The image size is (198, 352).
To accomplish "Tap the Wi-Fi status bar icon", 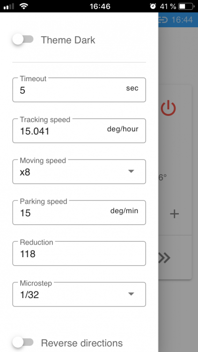I will click(x=23, y=6).
